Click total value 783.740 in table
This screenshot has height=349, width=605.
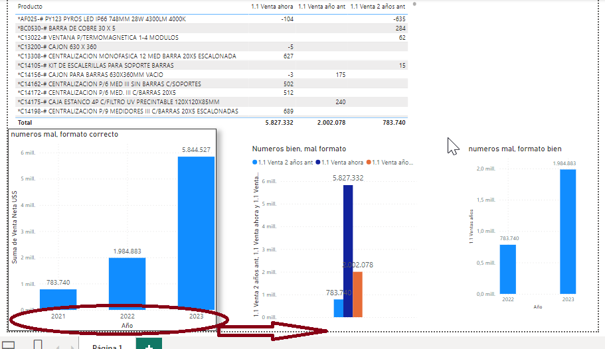(x=394, y=123)
